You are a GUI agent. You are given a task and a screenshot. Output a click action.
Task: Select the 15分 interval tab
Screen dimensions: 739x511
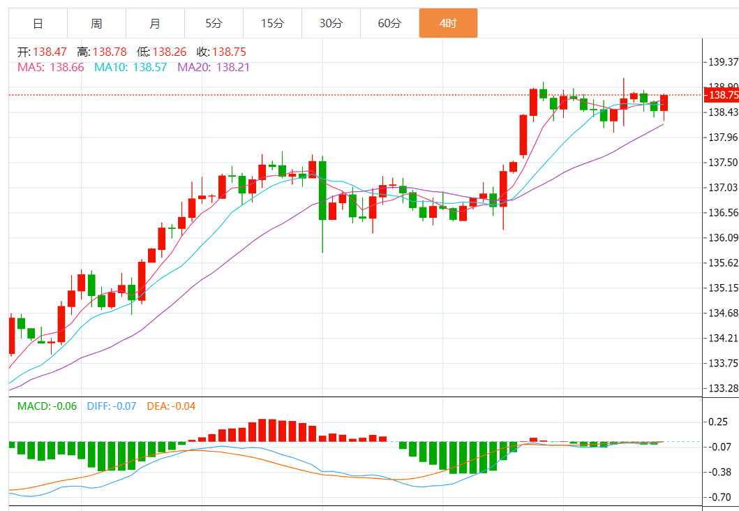272,23
